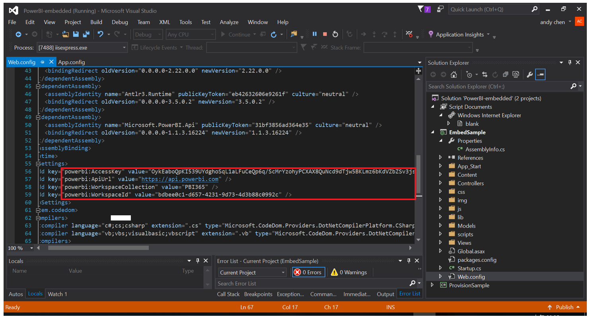Click the Quick Launch search icon
Viewport: 590px width, 317px height.
(535, 9)
